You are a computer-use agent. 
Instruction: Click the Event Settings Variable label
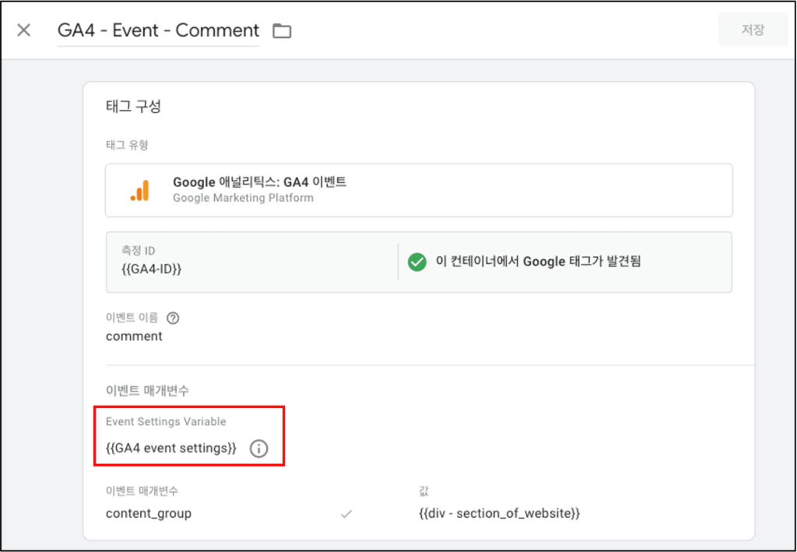click(166, 421)
